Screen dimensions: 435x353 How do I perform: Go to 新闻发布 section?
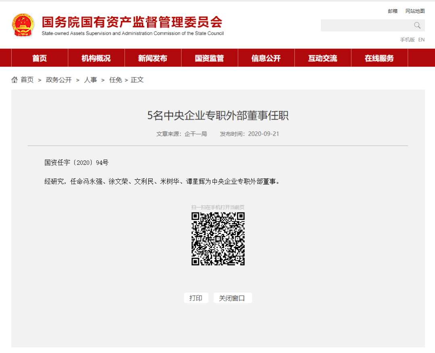click(x=153, y=58)
